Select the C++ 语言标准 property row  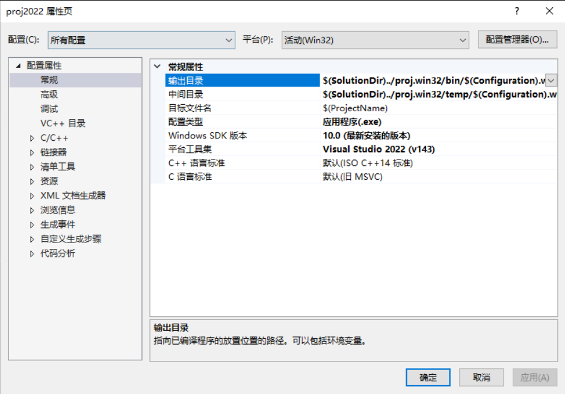tap(242, 163)
